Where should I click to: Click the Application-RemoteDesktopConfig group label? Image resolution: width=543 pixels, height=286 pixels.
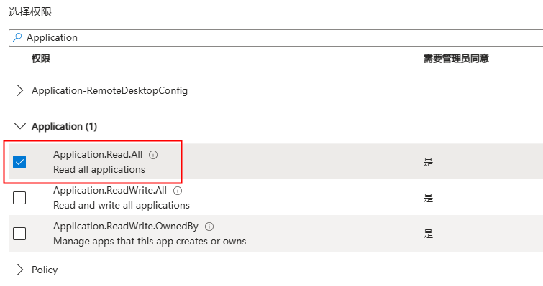point(110,90)
